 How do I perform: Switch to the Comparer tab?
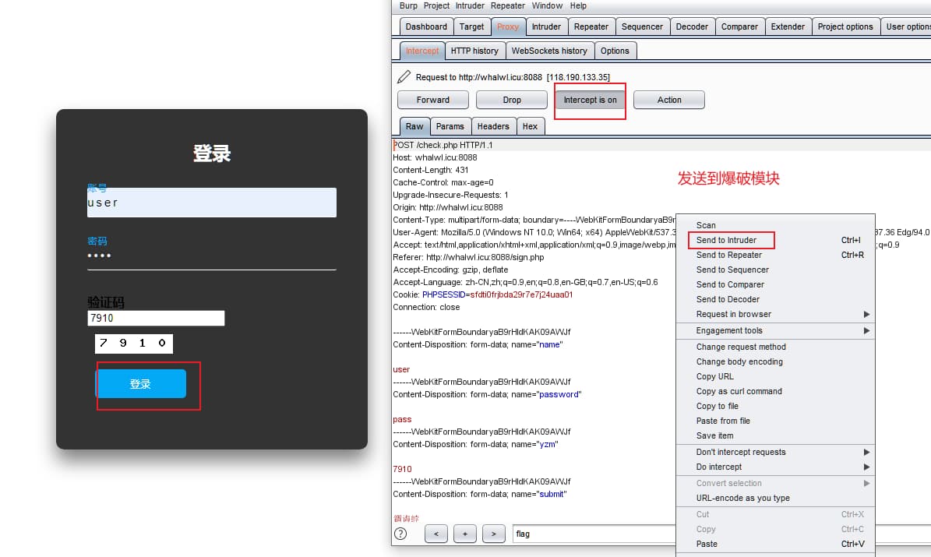click(x=740, y=26)
